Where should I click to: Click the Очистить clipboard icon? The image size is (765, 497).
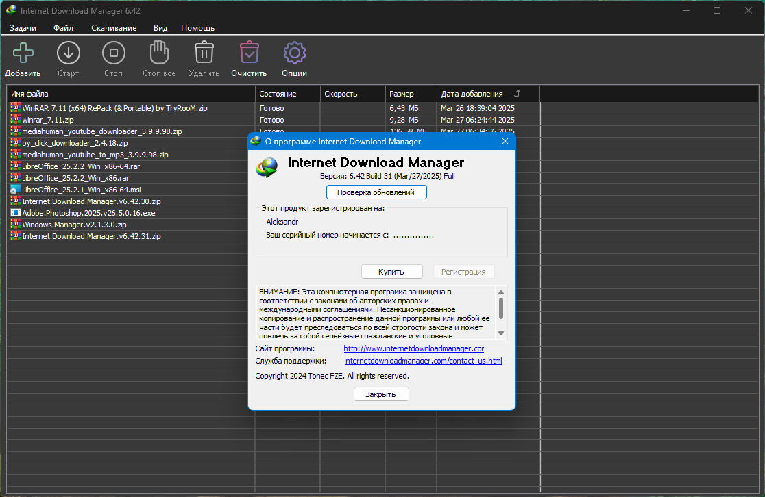[x=250, y=53]
